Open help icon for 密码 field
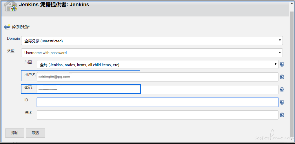The image size is (295, 144). (x=282, y=90)
